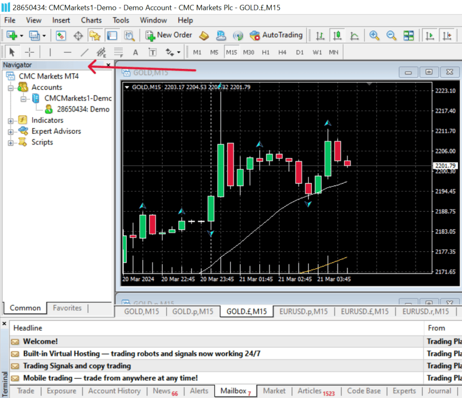Zoom in on the chart
The height and width of the screenshot is (398, 462).
coord(374,36)
